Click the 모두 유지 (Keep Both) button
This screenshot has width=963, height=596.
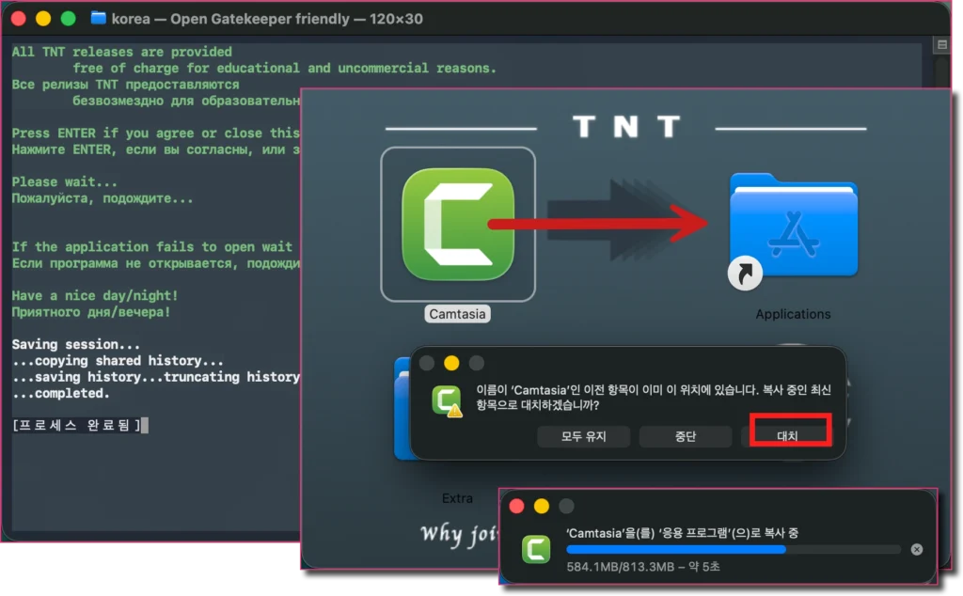tap(583, 436)
